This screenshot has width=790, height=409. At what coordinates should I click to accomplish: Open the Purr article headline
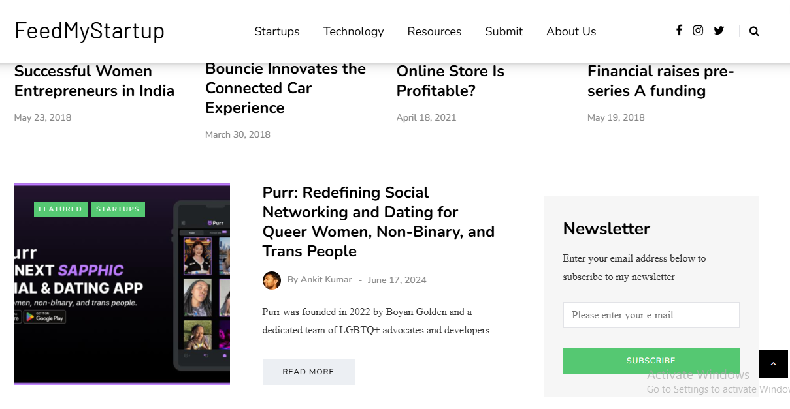point(378,222)
